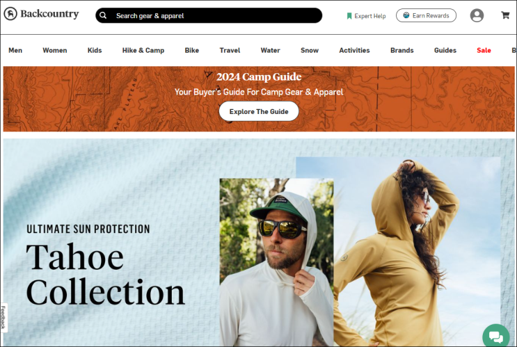
Task: Open the Men menu
Action: 15,51
